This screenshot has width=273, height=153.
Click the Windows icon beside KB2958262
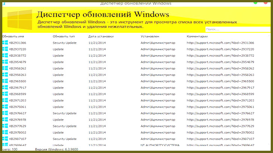pos(5,68)
